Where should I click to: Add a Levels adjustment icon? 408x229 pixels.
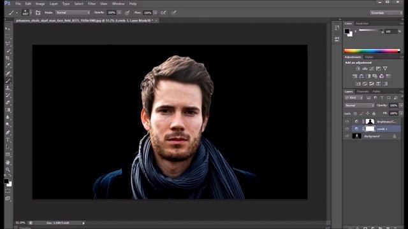pos(365,69)
